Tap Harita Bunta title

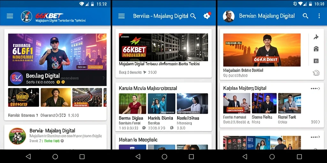tap(160, 118)
